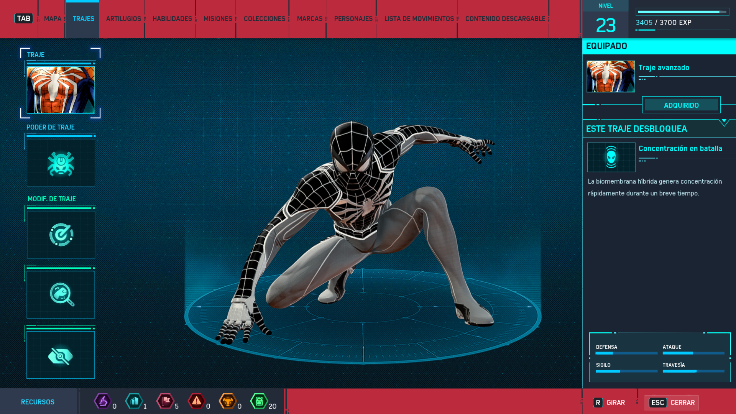Select second suit mod magnifier icon
This screenshot has height=414, width=736.
pos(61,294)
